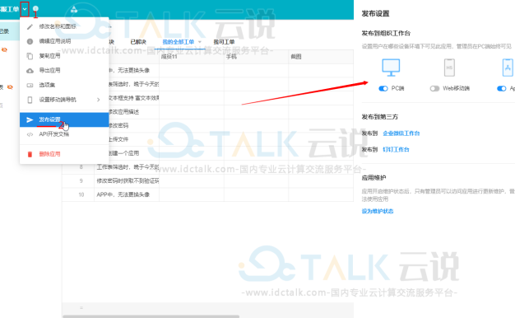The width and height of the screenshot is (515, 318).
Task: Select row 9 修改密码时获取不到验证码
Action: click(x=128, y=181)
